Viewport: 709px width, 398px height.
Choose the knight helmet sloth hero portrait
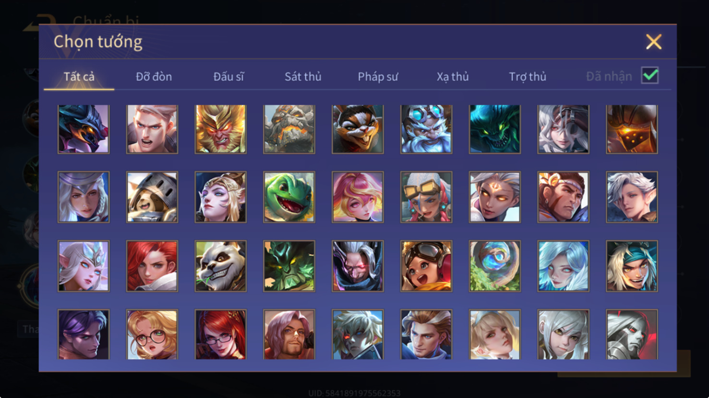152,197
